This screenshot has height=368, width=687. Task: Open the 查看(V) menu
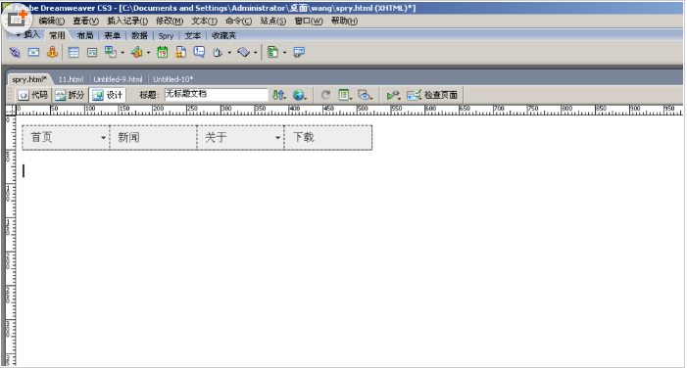tap(86, 21)
